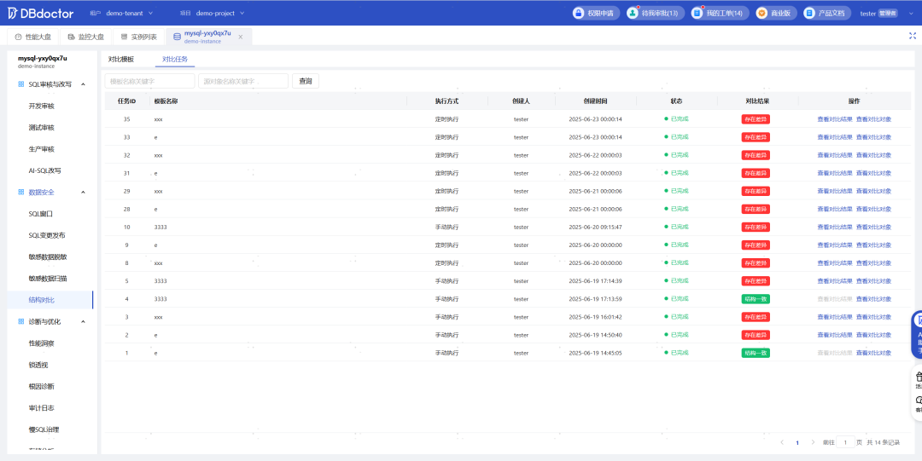Go to previous page arrow
Viewport: 922px width, 461px height.
pos(782,442)
